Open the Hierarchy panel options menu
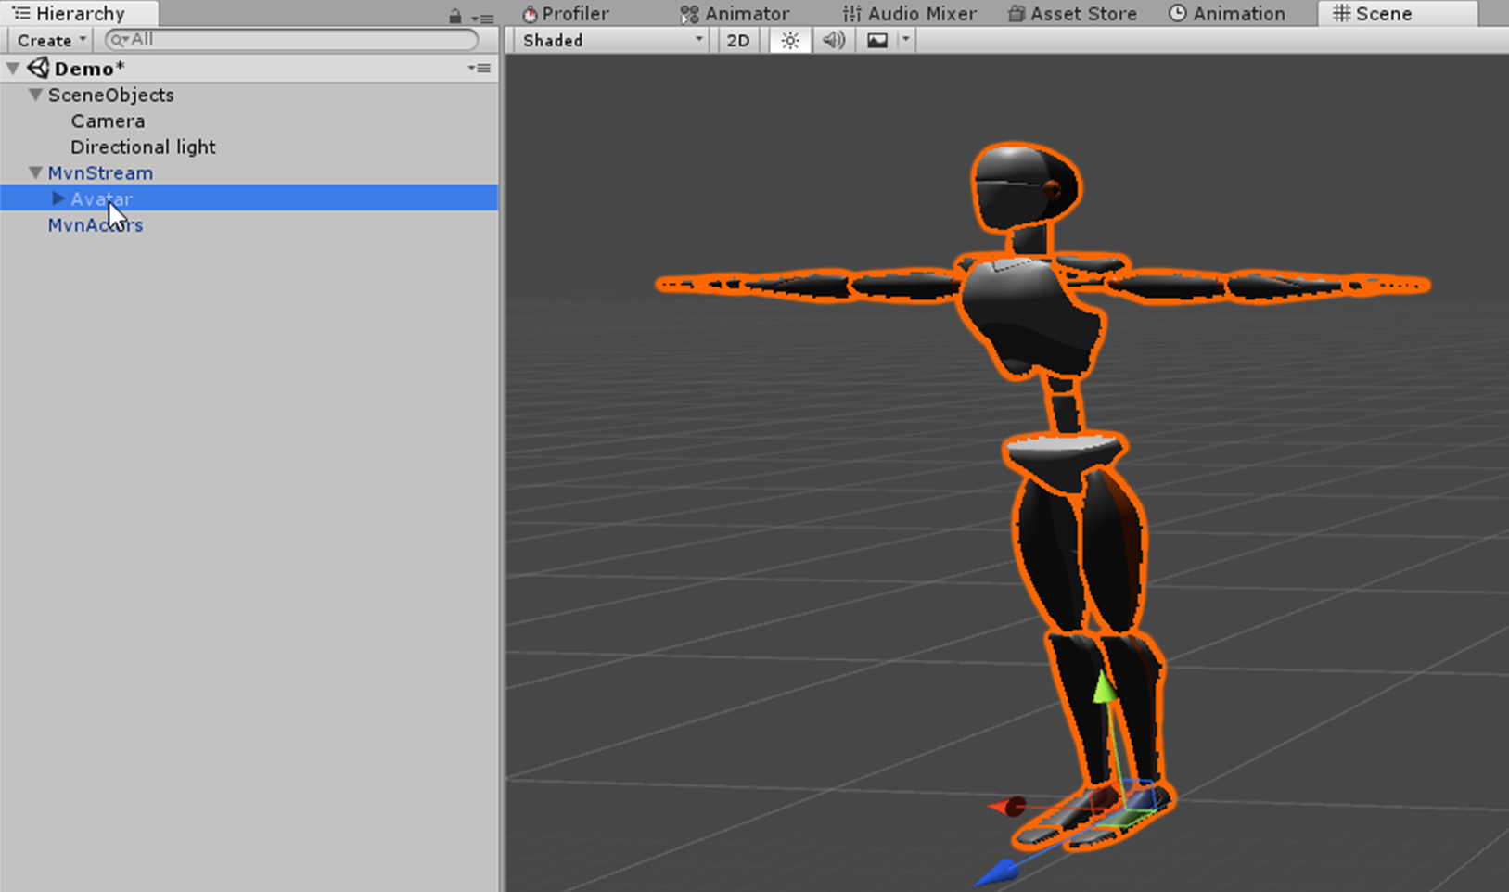This screenshot has height=892, width=1509. 482,18
